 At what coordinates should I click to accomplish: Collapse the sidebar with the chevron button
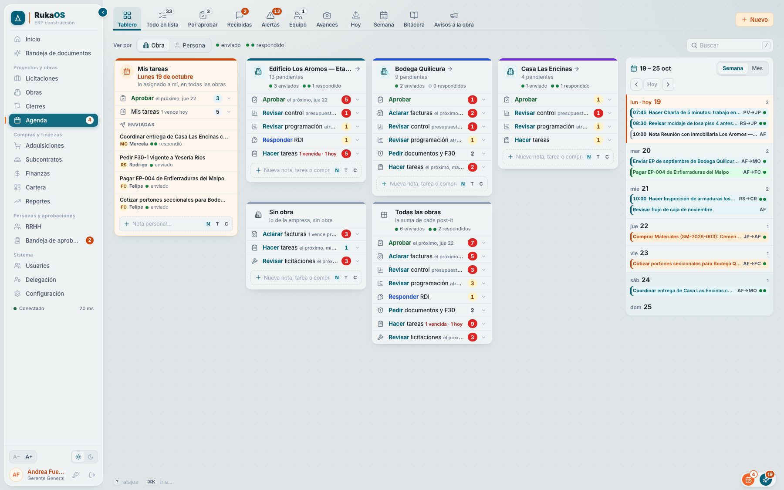103,12
